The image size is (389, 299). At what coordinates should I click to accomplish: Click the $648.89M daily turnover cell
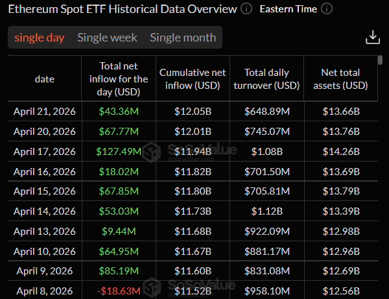[x=267, y=111]
